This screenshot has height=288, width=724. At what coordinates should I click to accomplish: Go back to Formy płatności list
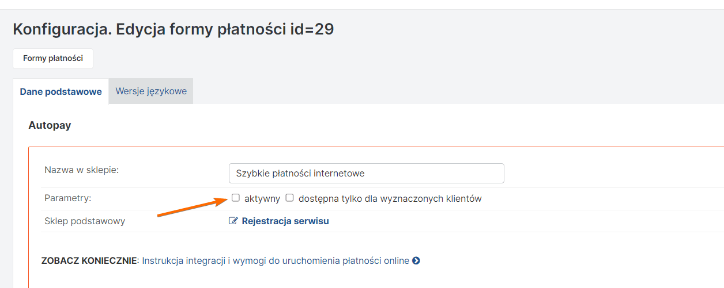pyautogui.click(x=53, y=59)
